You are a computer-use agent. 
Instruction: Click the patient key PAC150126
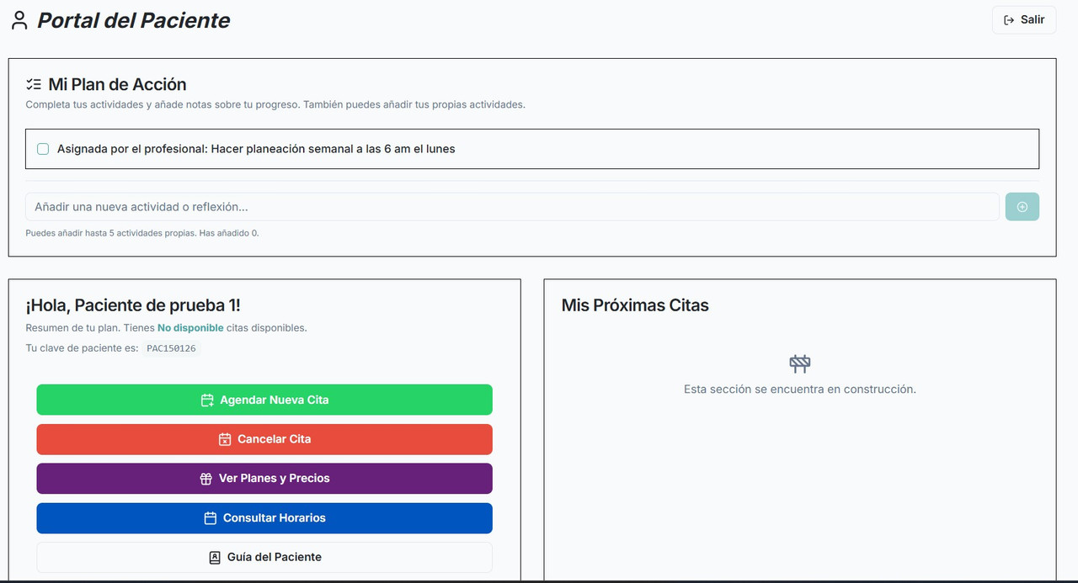click(x=172, y=348)
